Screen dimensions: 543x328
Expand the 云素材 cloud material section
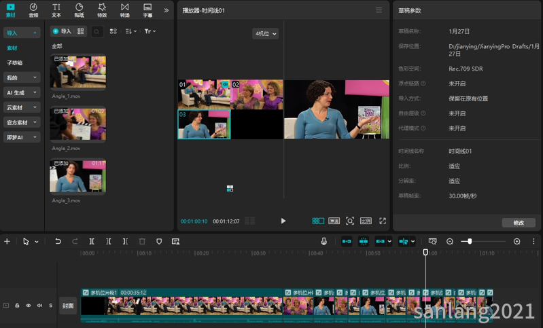pyautogui.click(x=22, y=107)
